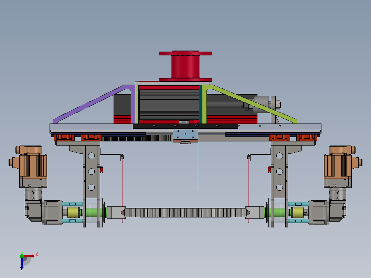Viewport: 371px width, 278px height.
Task: Select the small red sensor on right column
Action: [269, 169]
